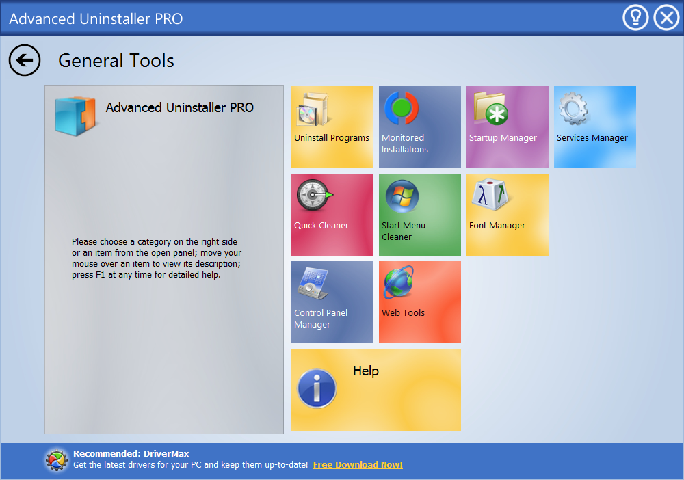Open Startup Manager folder icon
The width and height of the screenshot is (684, 480).
click(x=490, y=108)
